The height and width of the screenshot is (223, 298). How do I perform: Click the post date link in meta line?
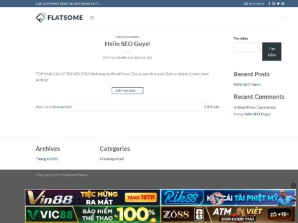point(129,57)
